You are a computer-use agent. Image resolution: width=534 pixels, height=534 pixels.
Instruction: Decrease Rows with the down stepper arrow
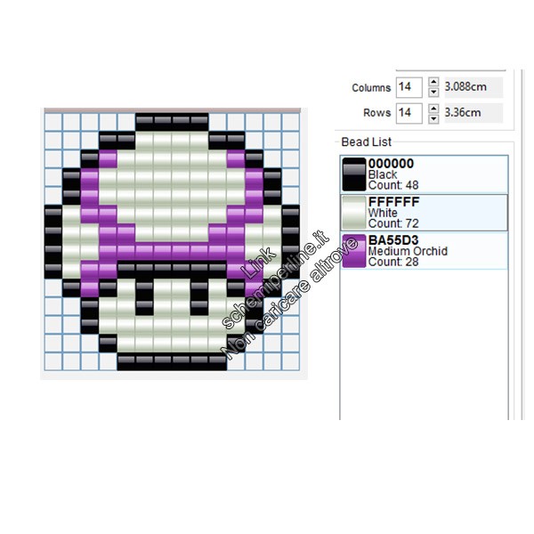pos(433,119)
